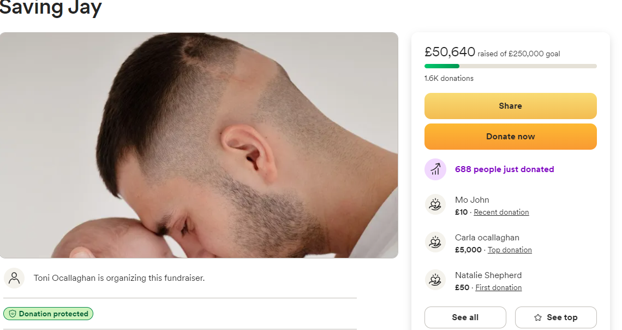Follow the Recent donation link
622x330 pixels.
pyautogui.click(x=501, y=212)
